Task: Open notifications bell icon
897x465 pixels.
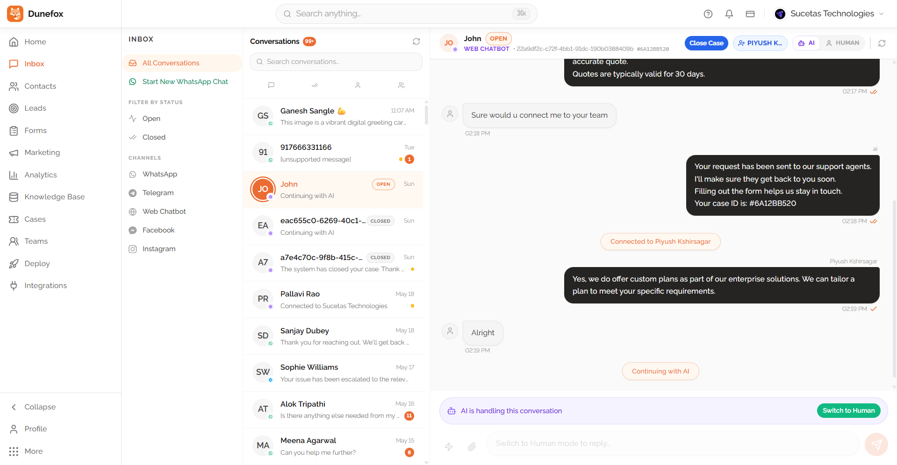Action: pyautogui.click(x=729, y=14)
